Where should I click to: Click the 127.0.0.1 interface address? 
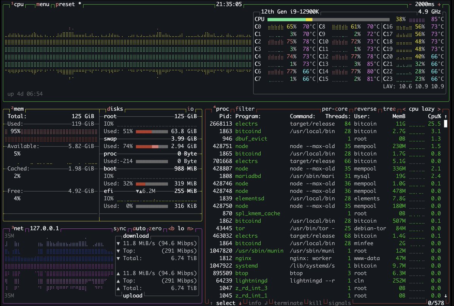45,228
